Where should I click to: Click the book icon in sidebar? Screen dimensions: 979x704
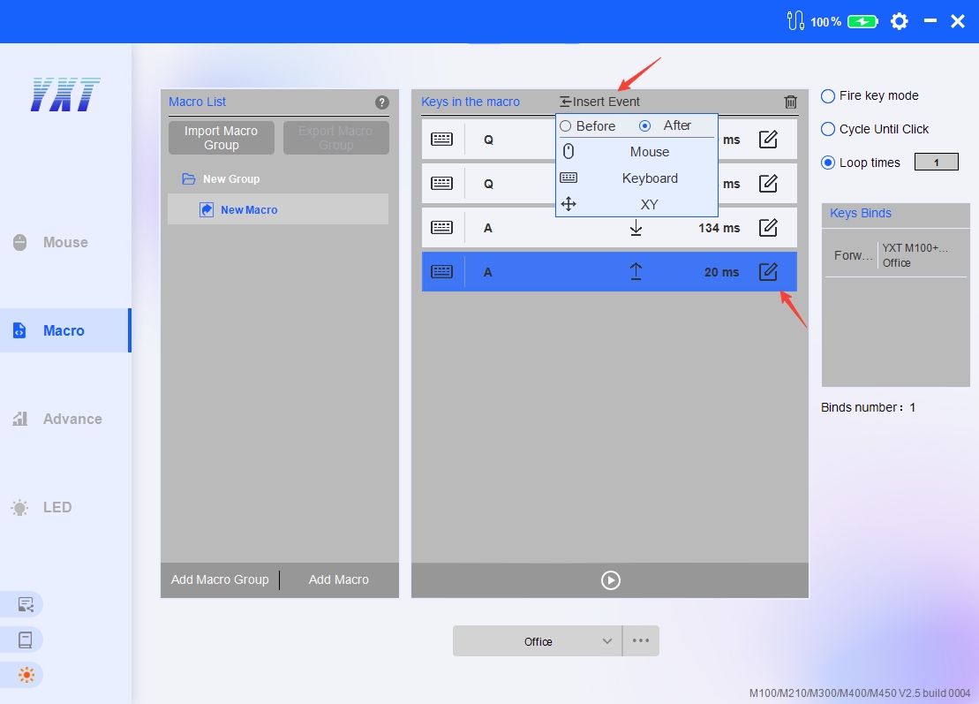pos(26,640)
